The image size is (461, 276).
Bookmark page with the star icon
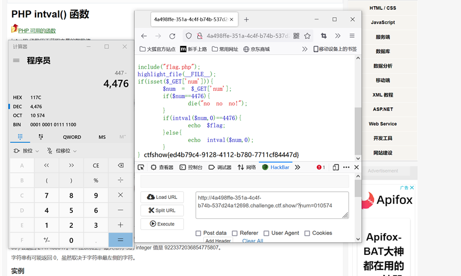click(x=307, y=36)
